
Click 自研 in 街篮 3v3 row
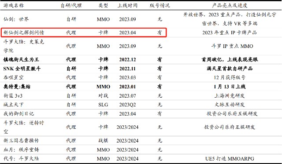point(71,96)
